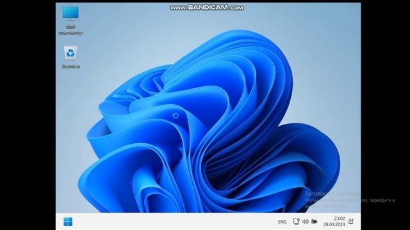Switch the ENG input language indicator
The image size is (410, 230).
tap(282, 222)
